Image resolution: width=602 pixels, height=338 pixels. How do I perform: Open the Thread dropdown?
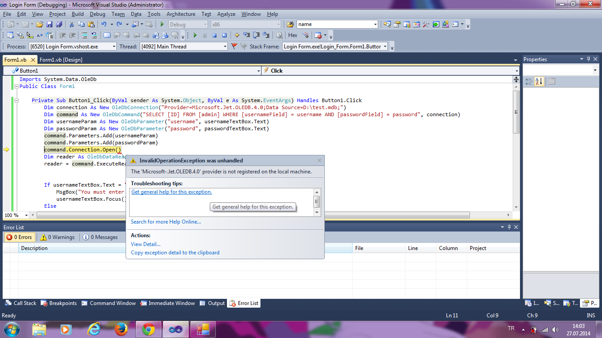[x=225, y=46]
